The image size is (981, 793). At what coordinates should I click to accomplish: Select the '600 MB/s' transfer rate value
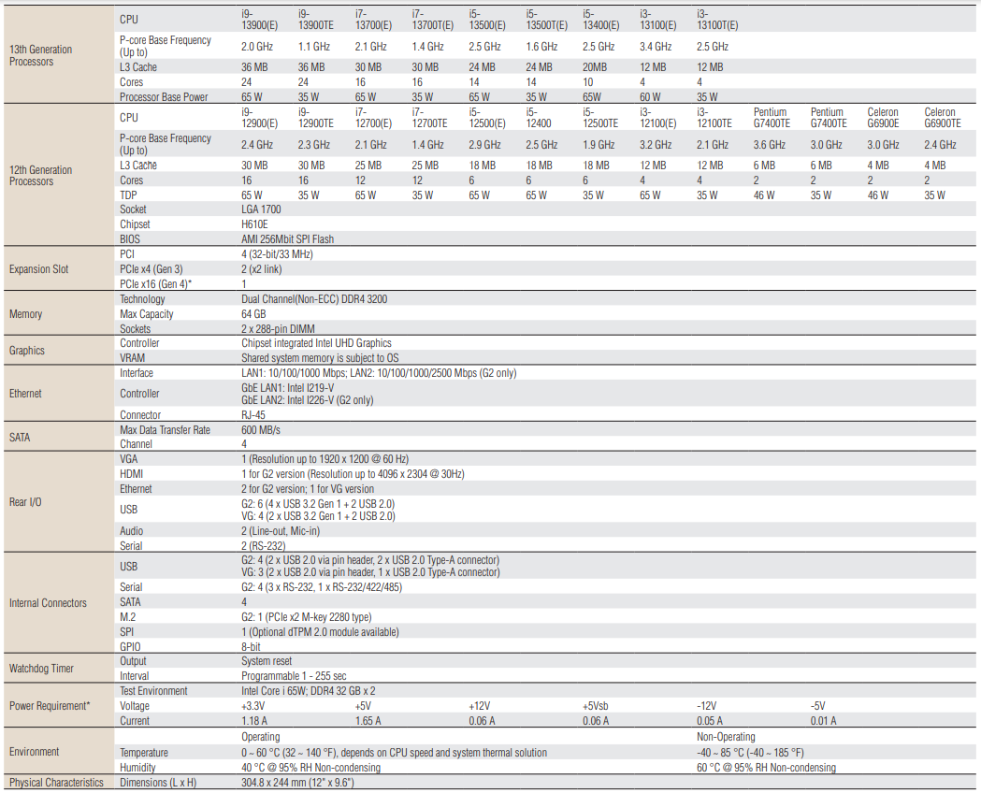pos(261,430)
